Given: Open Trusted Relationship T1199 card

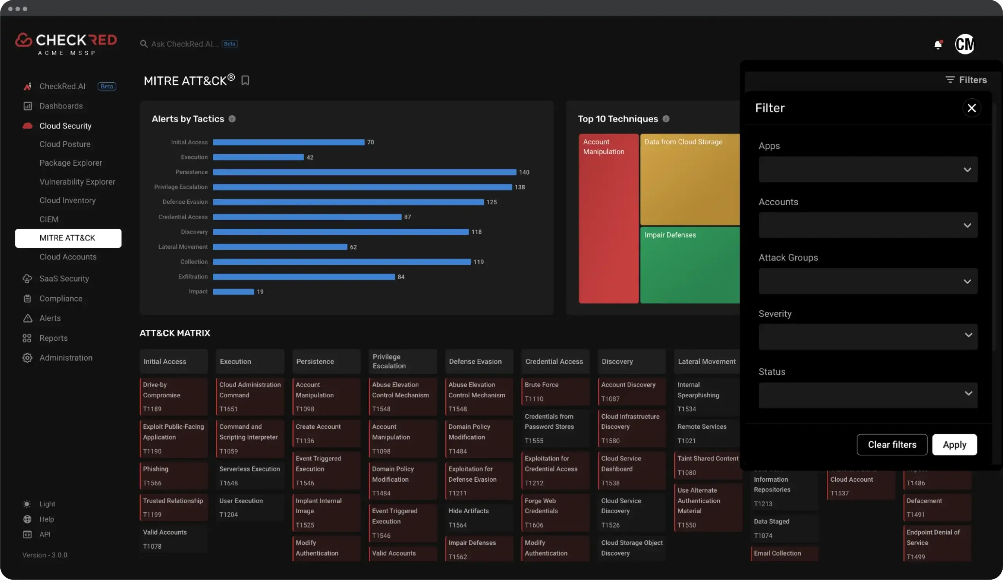Looking at the screenshot, I should pyautogui.click(x=174, y=508).
